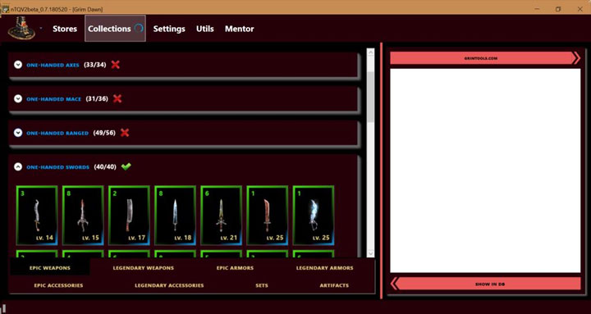Open the Settings menu

pyautogui.click(x=169, y=29)
